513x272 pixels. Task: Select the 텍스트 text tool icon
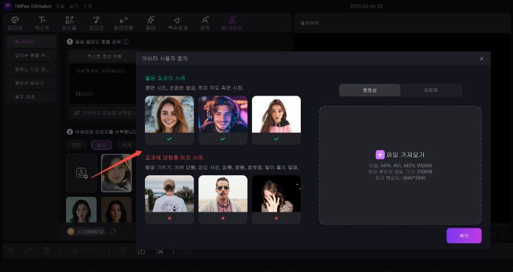42,20
